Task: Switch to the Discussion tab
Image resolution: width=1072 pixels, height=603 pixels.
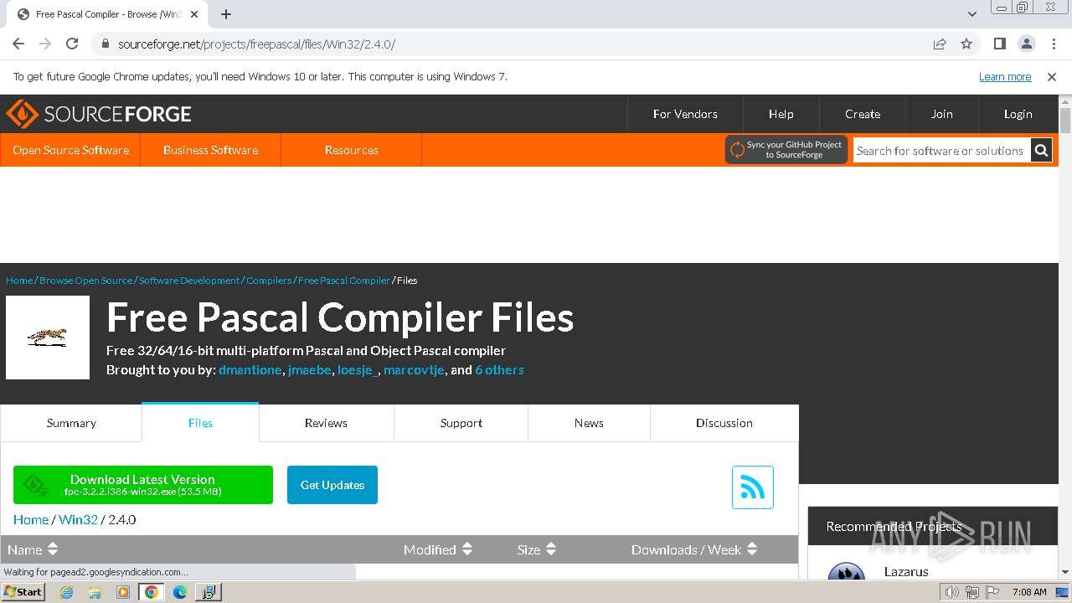Action: coord(724,423)
